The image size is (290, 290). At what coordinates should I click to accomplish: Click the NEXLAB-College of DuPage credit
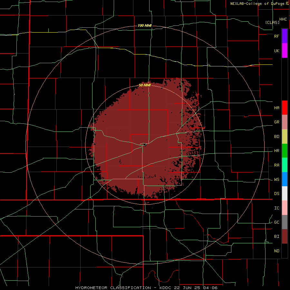[x=257, y=4]
